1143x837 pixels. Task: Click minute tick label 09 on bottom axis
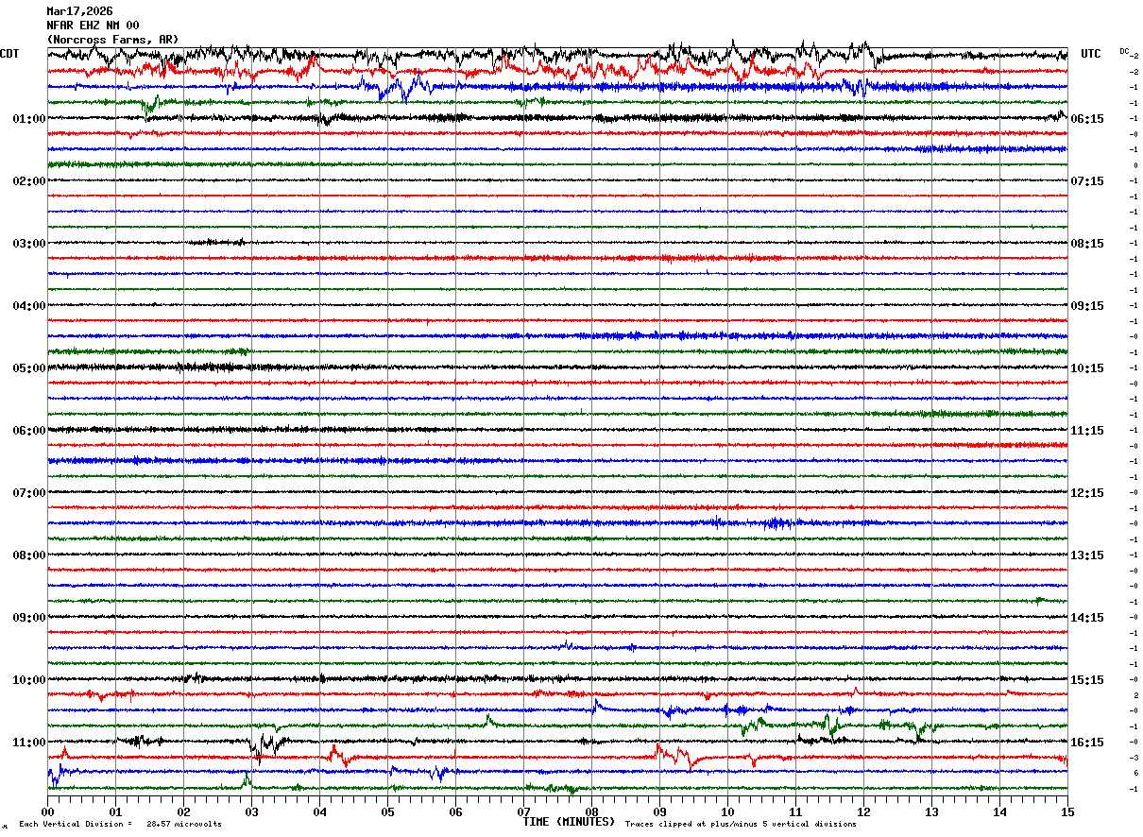659,811
